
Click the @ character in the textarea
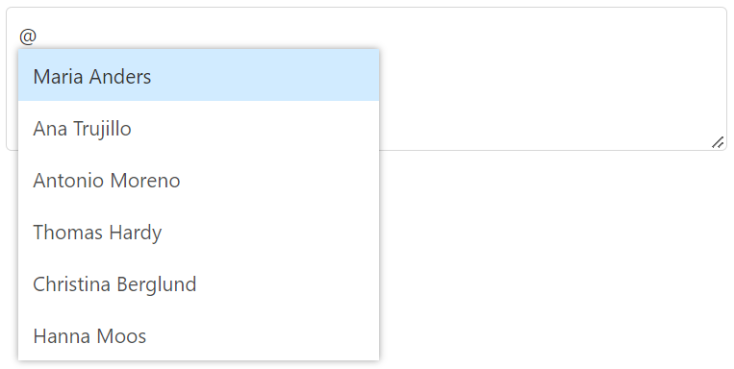coord(28,36)
